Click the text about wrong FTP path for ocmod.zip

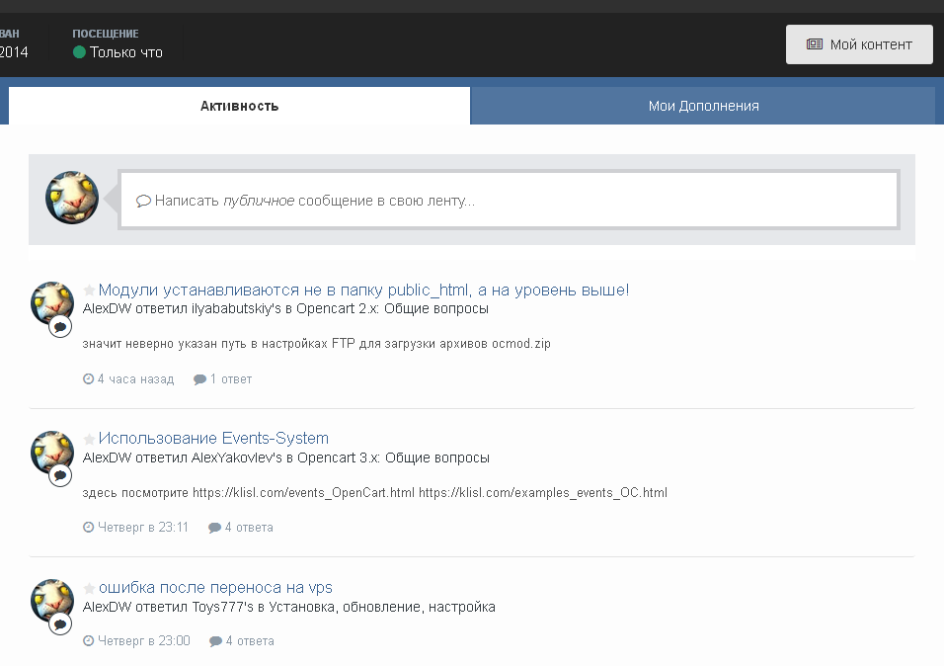tap(317, 344)
